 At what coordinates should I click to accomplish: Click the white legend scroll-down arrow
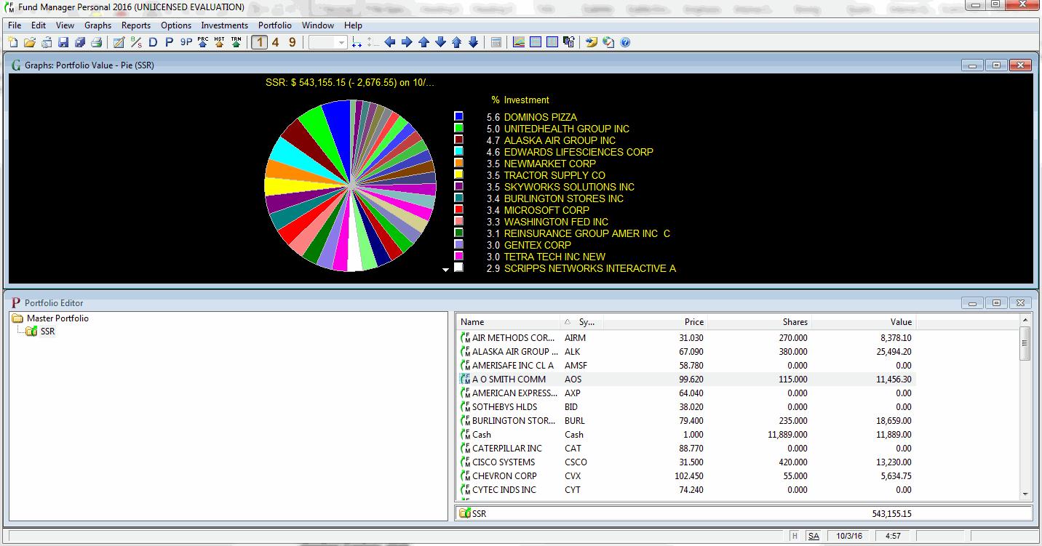point(446,270)
